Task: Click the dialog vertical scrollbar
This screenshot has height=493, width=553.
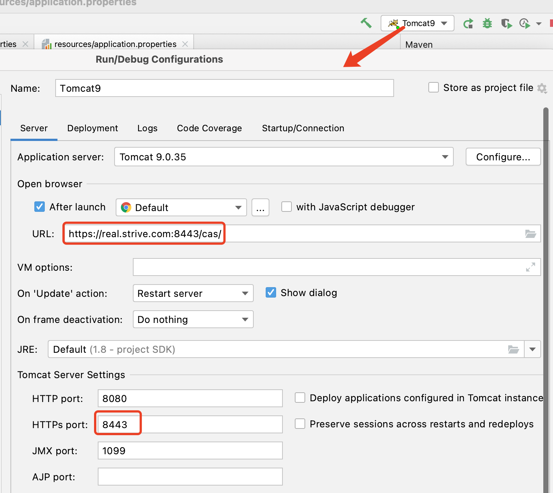Action: 546,300
